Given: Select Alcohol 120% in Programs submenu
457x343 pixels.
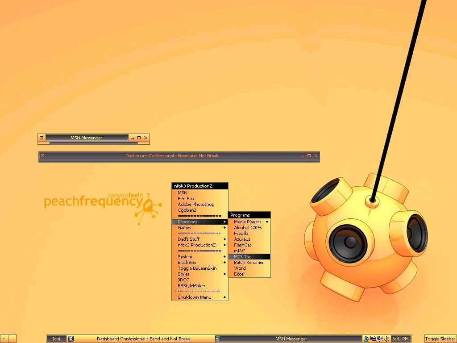Looking at the screenshot, I should (x=249, y=228).
